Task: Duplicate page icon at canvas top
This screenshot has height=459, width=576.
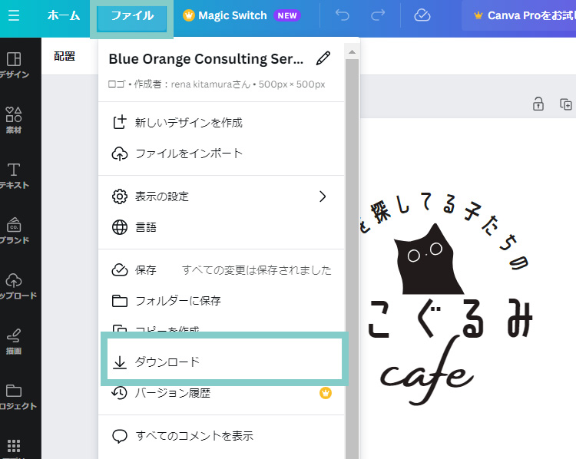Action: [565, 104]
